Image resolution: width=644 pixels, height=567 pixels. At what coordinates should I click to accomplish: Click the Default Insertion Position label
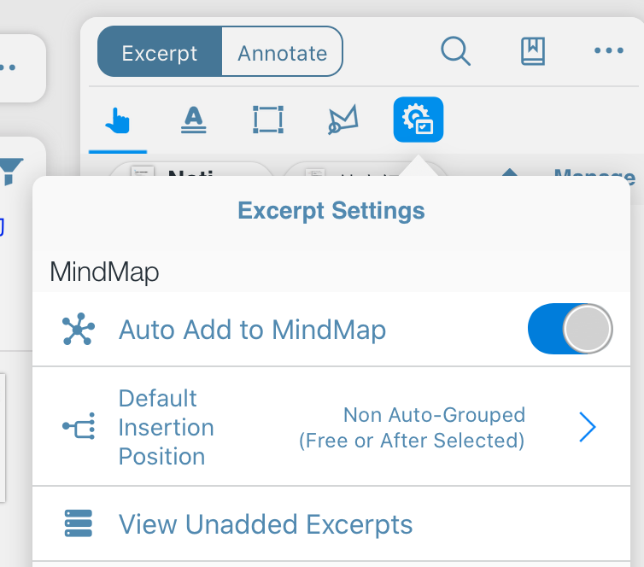pyautogui.click(x=166, y=427)
